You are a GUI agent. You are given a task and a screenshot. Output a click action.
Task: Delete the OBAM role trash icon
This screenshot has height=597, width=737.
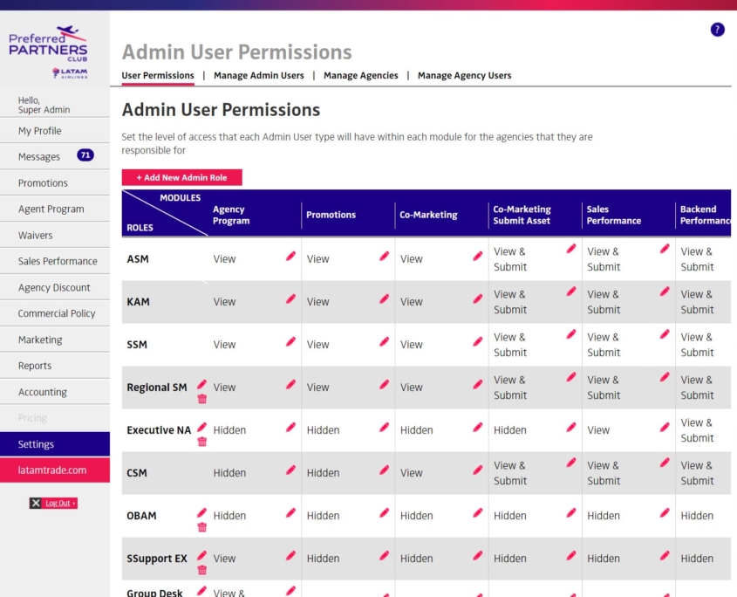tap(202, 527)
